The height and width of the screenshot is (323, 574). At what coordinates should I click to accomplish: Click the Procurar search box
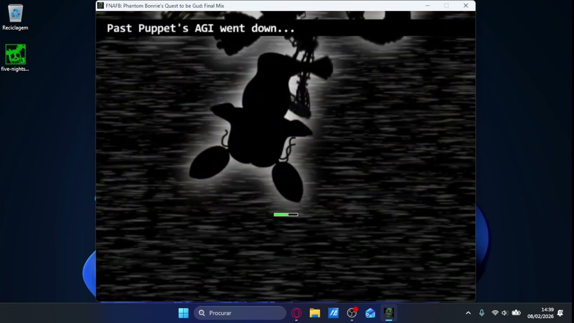240,313
